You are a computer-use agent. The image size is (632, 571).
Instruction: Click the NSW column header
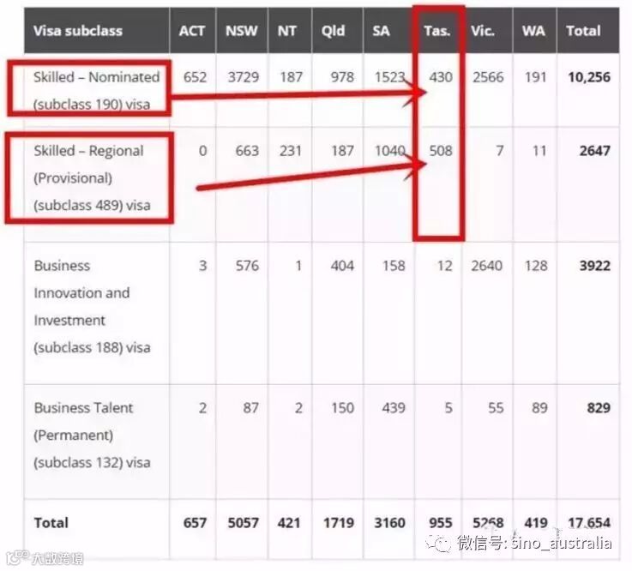(x=241, y=31)
